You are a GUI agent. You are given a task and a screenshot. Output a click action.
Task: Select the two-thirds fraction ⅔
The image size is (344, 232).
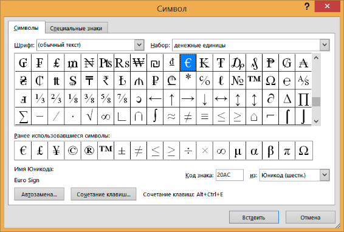(56, 98)
